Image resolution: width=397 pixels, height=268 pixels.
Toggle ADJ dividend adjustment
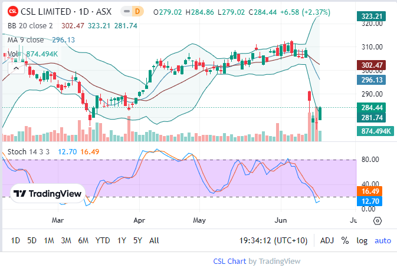[327, 240]
